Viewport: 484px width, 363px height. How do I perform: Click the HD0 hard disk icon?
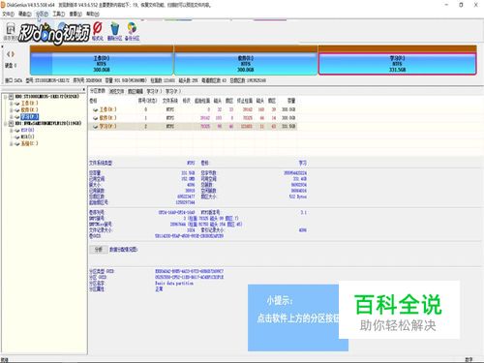(x=11, y=97)
